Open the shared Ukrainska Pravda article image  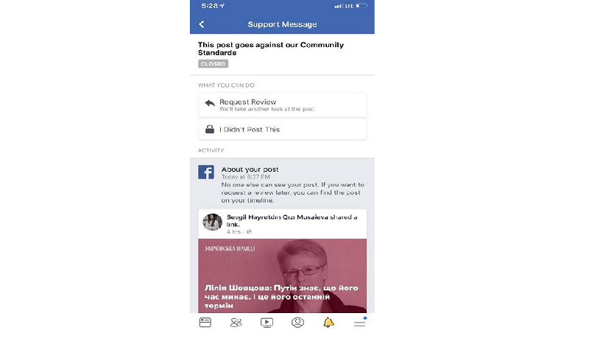coord(282,276)
